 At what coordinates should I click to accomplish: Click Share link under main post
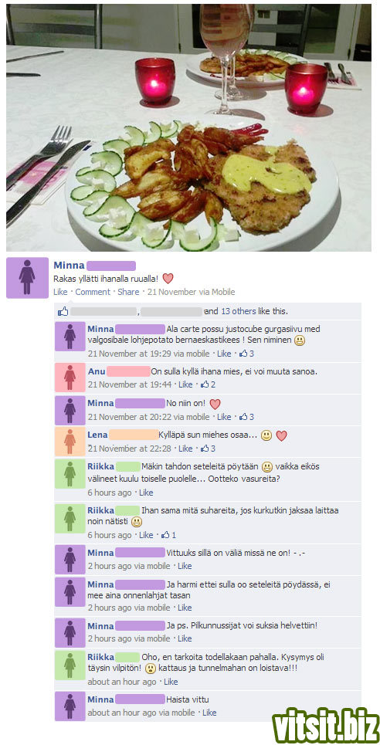pos(128,292)
